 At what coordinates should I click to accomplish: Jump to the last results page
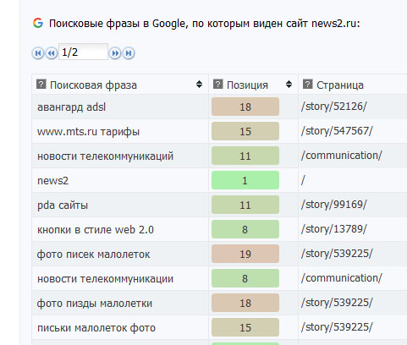tap(129, 53)
